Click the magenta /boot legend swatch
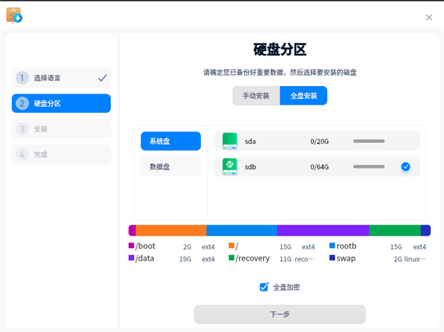Image resolution: width=444 pixels, height=332 pixels. [131, 245]
